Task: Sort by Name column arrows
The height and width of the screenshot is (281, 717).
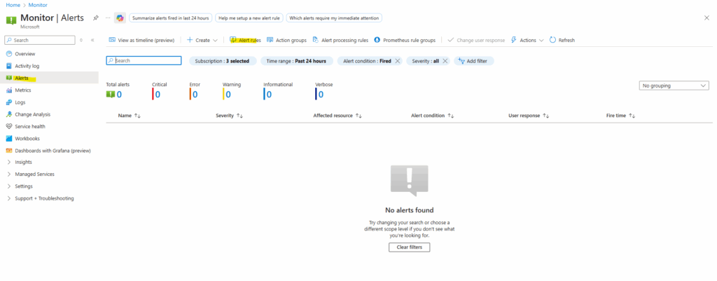Action: click(138, 116)
